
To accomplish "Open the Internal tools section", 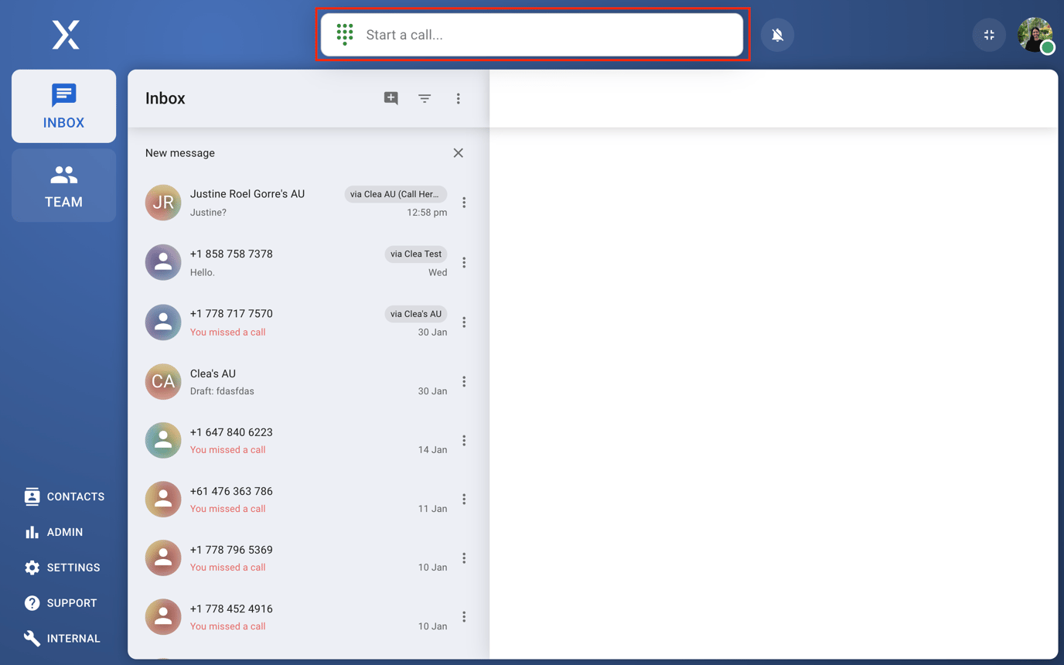I will [62, 639].
